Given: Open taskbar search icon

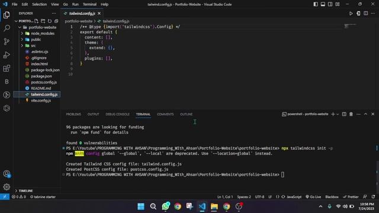Looking at the screenshot, I should pos(153,206).
